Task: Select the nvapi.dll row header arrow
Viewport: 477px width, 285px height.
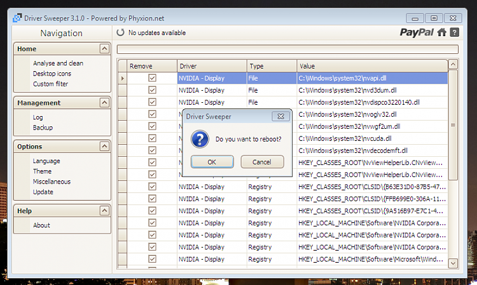Action: pyautogui.click(x=122, y=78)
